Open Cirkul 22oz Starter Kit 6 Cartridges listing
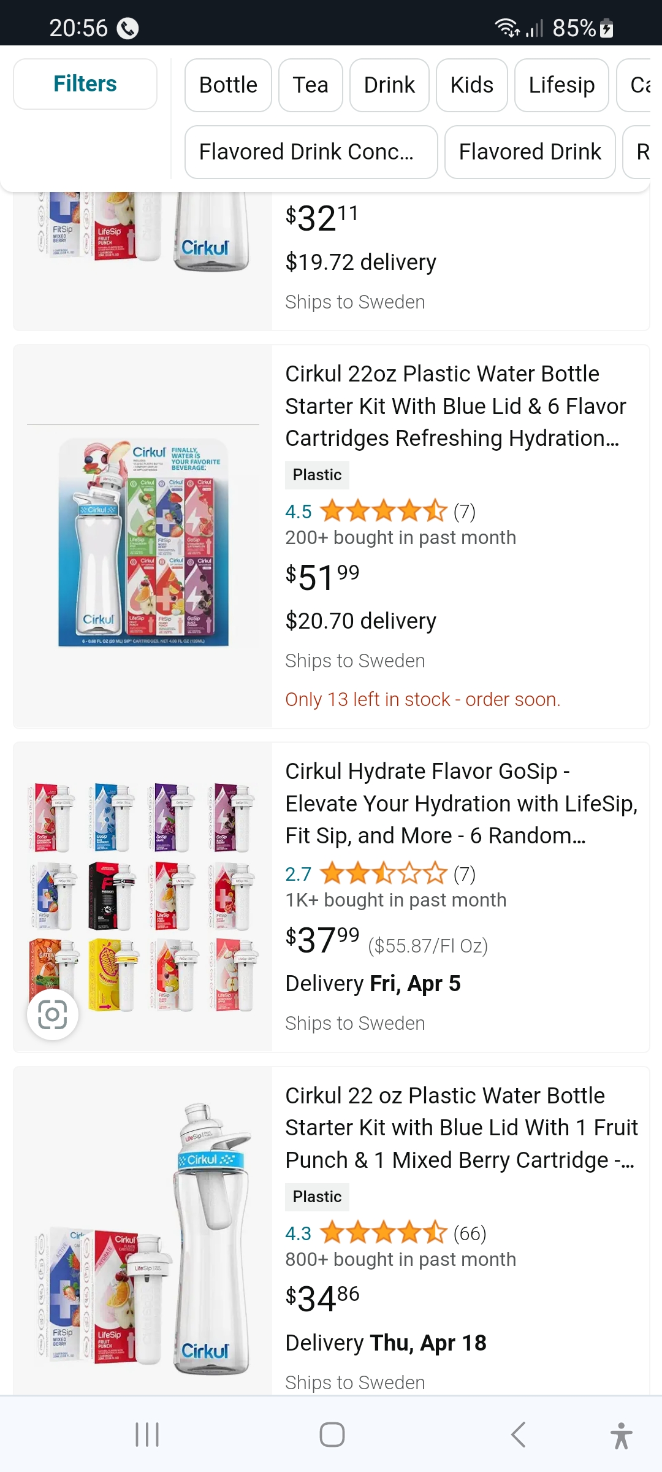The width and height of the screenshot is (662, 1472). coord(455,406)
